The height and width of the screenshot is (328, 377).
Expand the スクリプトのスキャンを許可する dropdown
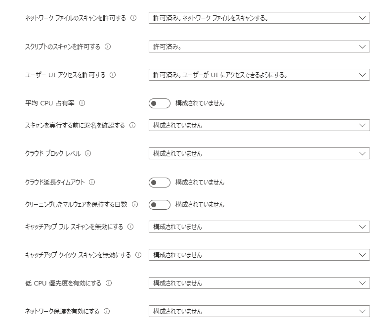259,47
